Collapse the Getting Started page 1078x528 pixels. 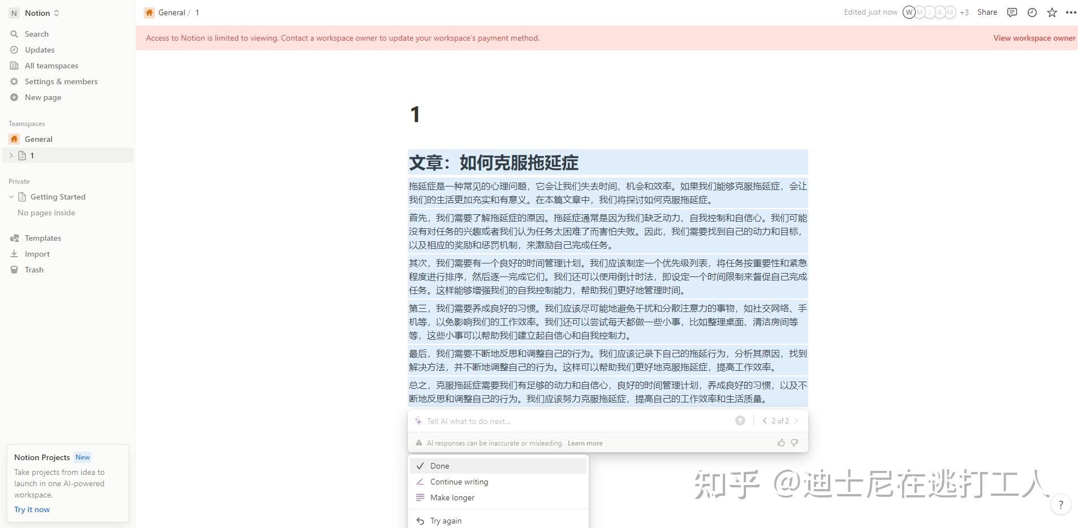point(11,197)
